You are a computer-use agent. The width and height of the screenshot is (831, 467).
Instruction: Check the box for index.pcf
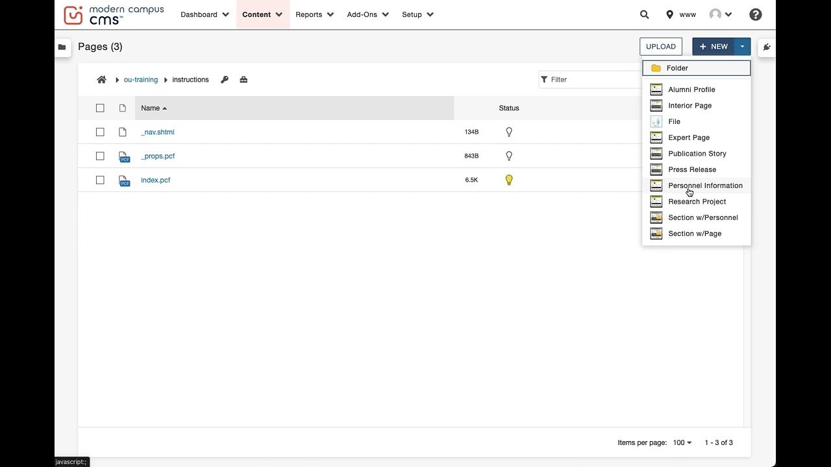pos(100,180)
